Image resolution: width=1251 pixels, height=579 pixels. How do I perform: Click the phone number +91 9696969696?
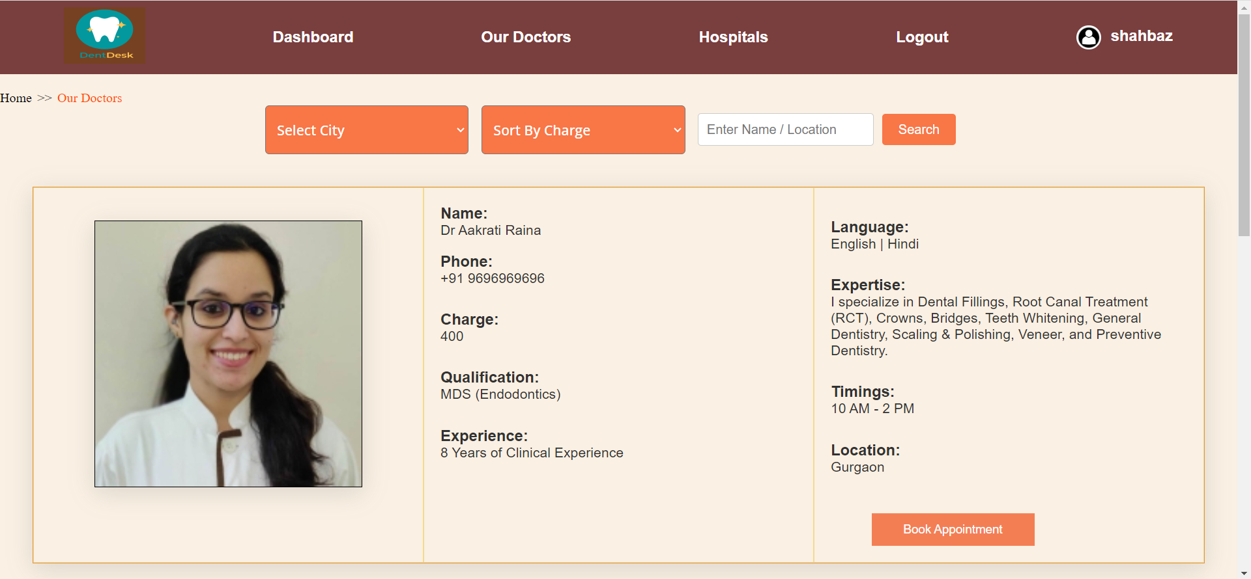[x=492, y=278]
